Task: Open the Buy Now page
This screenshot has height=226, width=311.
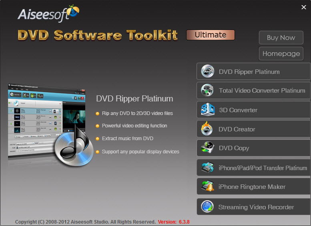Action: pyautogui.click(x=281, y=38)
